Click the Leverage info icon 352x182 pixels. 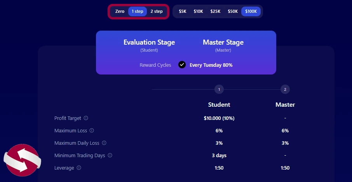coord(79,168)
